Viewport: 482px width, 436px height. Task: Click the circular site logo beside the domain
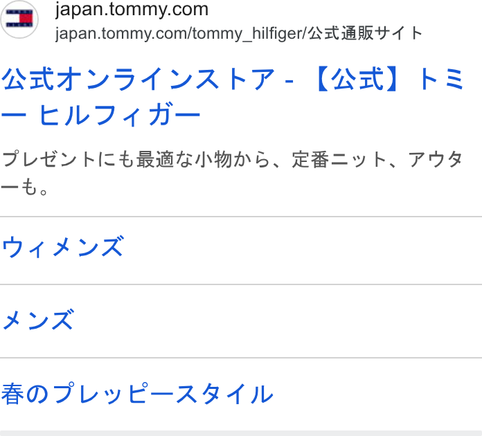click(x=19, y=19)
